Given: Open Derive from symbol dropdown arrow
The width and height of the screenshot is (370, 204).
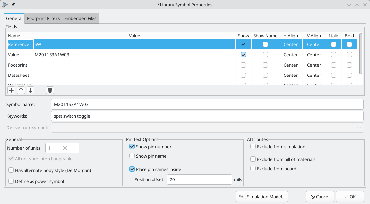Looking at the screenshot, I should click(359, 127).
